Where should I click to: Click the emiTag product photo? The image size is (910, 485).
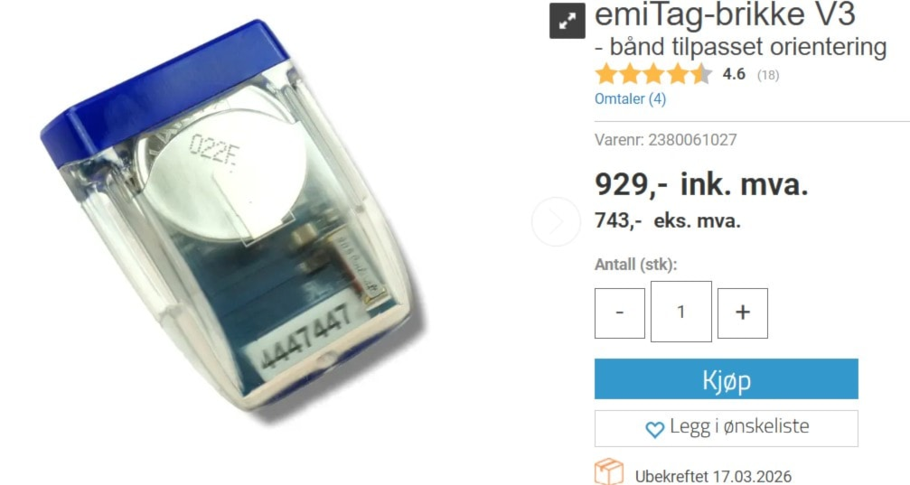235,218
